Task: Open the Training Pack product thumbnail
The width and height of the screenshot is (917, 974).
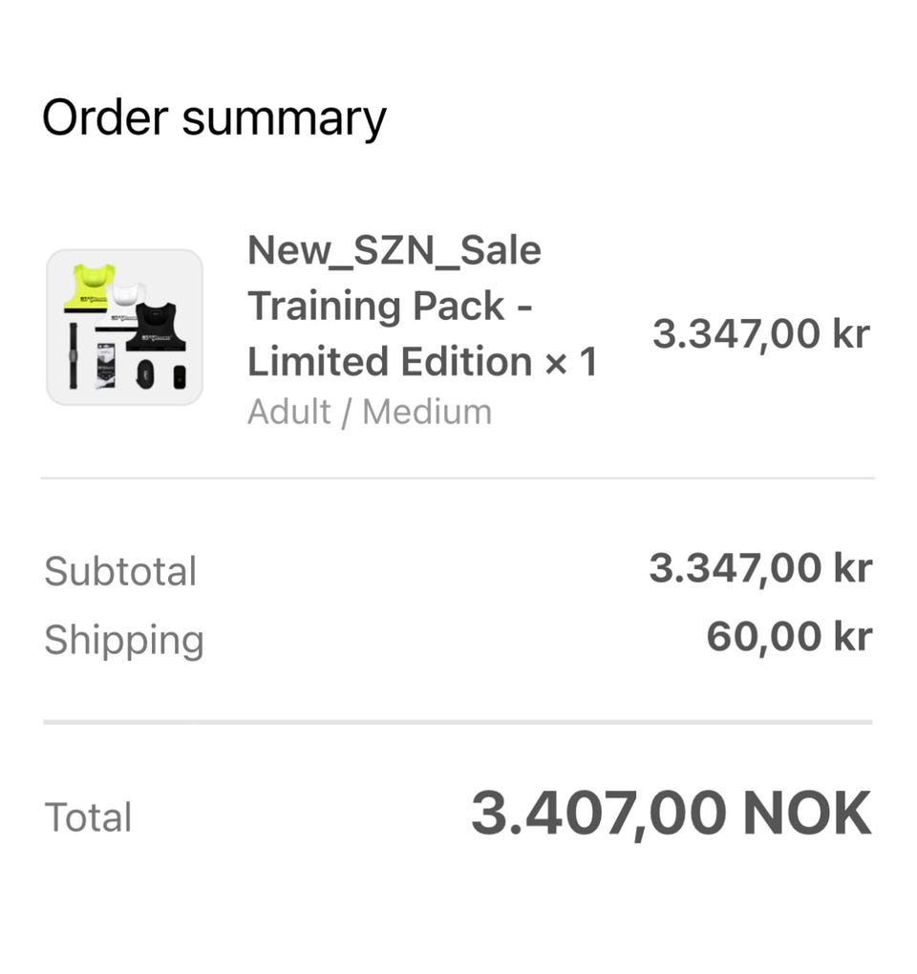Action: [124, 328]
